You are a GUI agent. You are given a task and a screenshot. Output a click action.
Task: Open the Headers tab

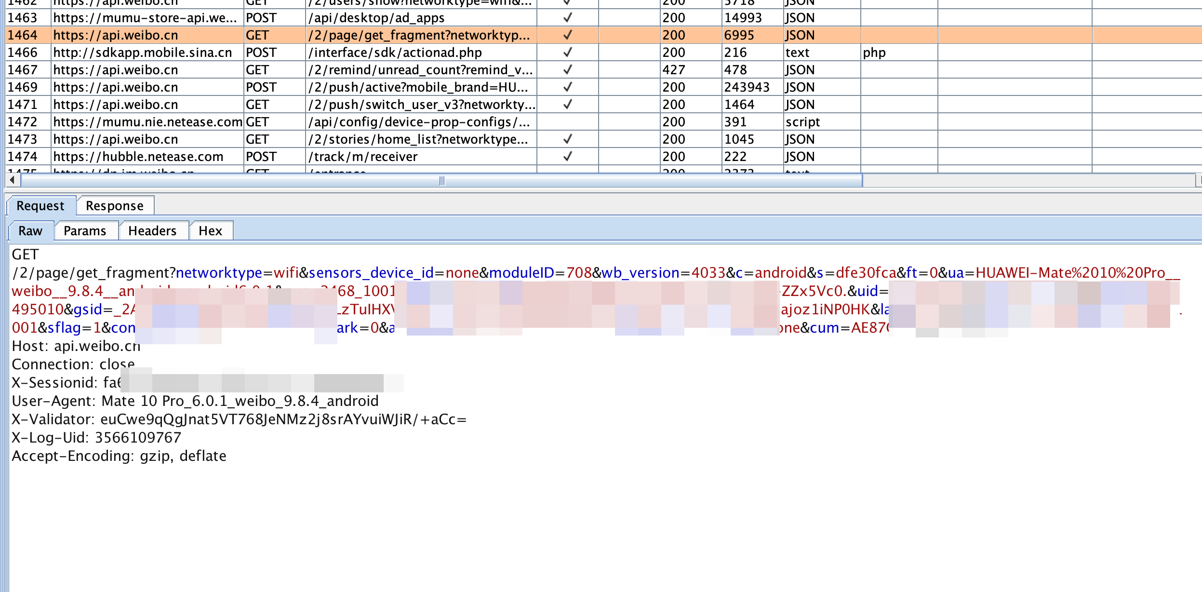click(152, 231)
